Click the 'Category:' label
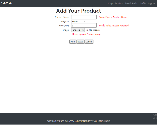Image resolution: width=157 pixels, height=125 pixels. click(x=64, y=21)
